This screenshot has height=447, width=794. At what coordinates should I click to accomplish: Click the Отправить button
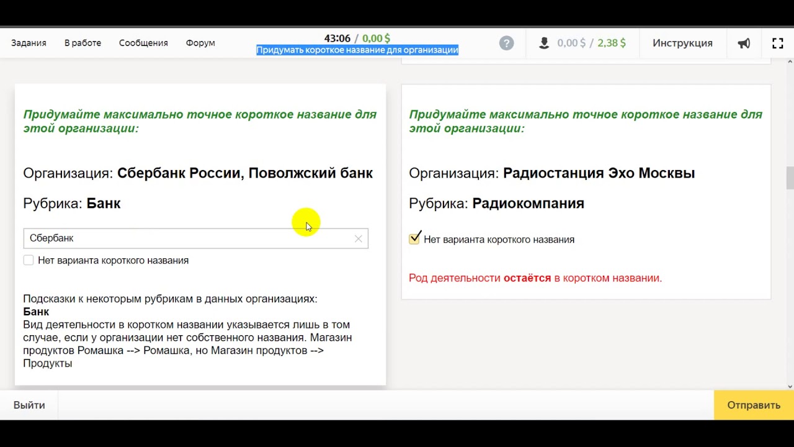754,405
